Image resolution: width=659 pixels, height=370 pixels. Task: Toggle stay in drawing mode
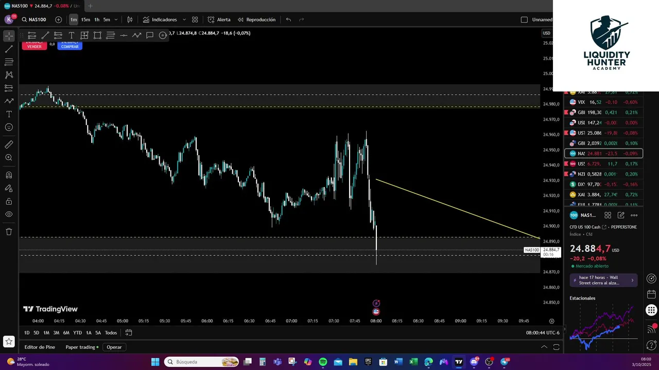(x=9, y=188)
